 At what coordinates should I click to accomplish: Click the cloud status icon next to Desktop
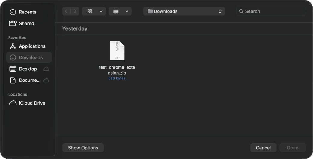(x=46, y=69)
